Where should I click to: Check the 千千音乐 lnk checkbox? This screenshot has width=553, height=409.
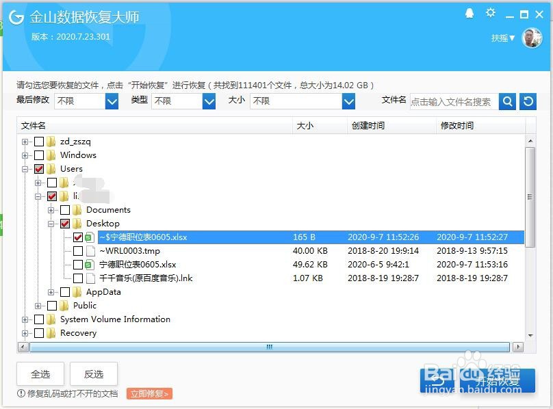click(78, 278)
